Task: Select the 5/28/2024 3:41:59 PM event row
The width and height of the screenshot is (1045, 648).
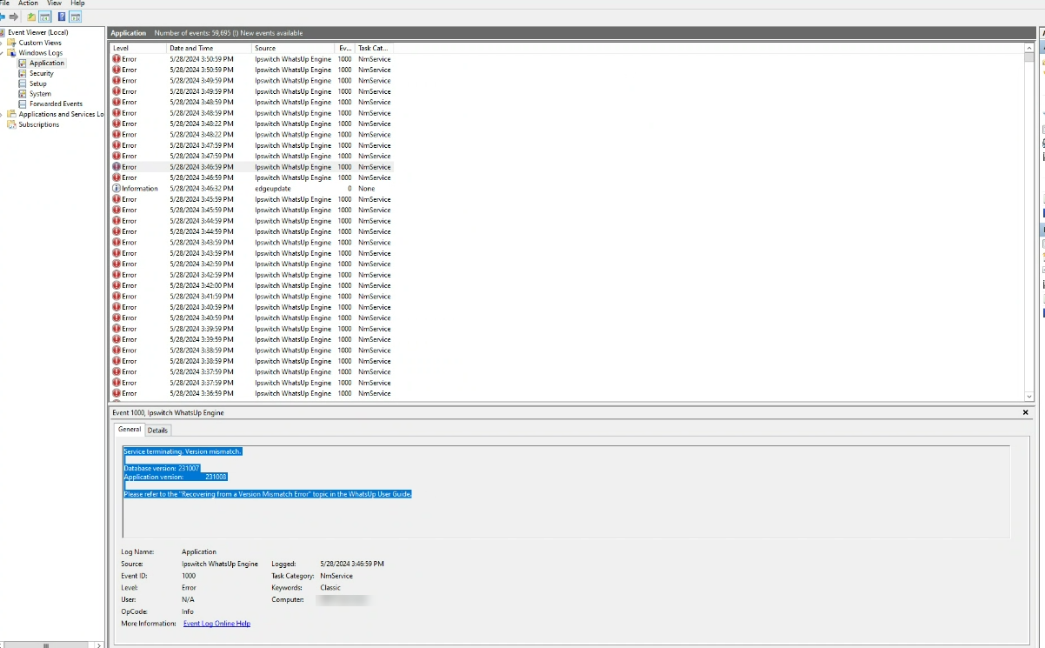Action: point(251,297)
